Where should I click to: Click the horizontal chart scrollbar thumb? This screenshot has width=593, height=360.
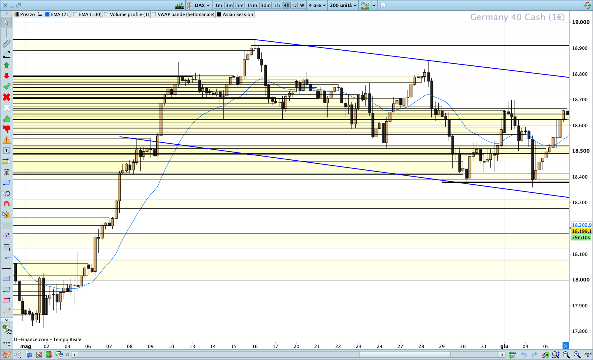[405, 355]
